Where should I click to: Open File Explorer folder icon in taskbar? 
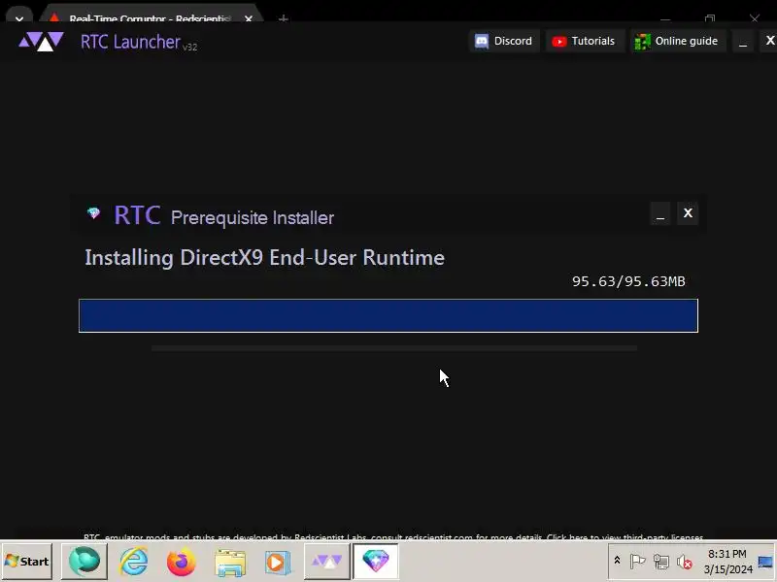[x=230, y=563]
